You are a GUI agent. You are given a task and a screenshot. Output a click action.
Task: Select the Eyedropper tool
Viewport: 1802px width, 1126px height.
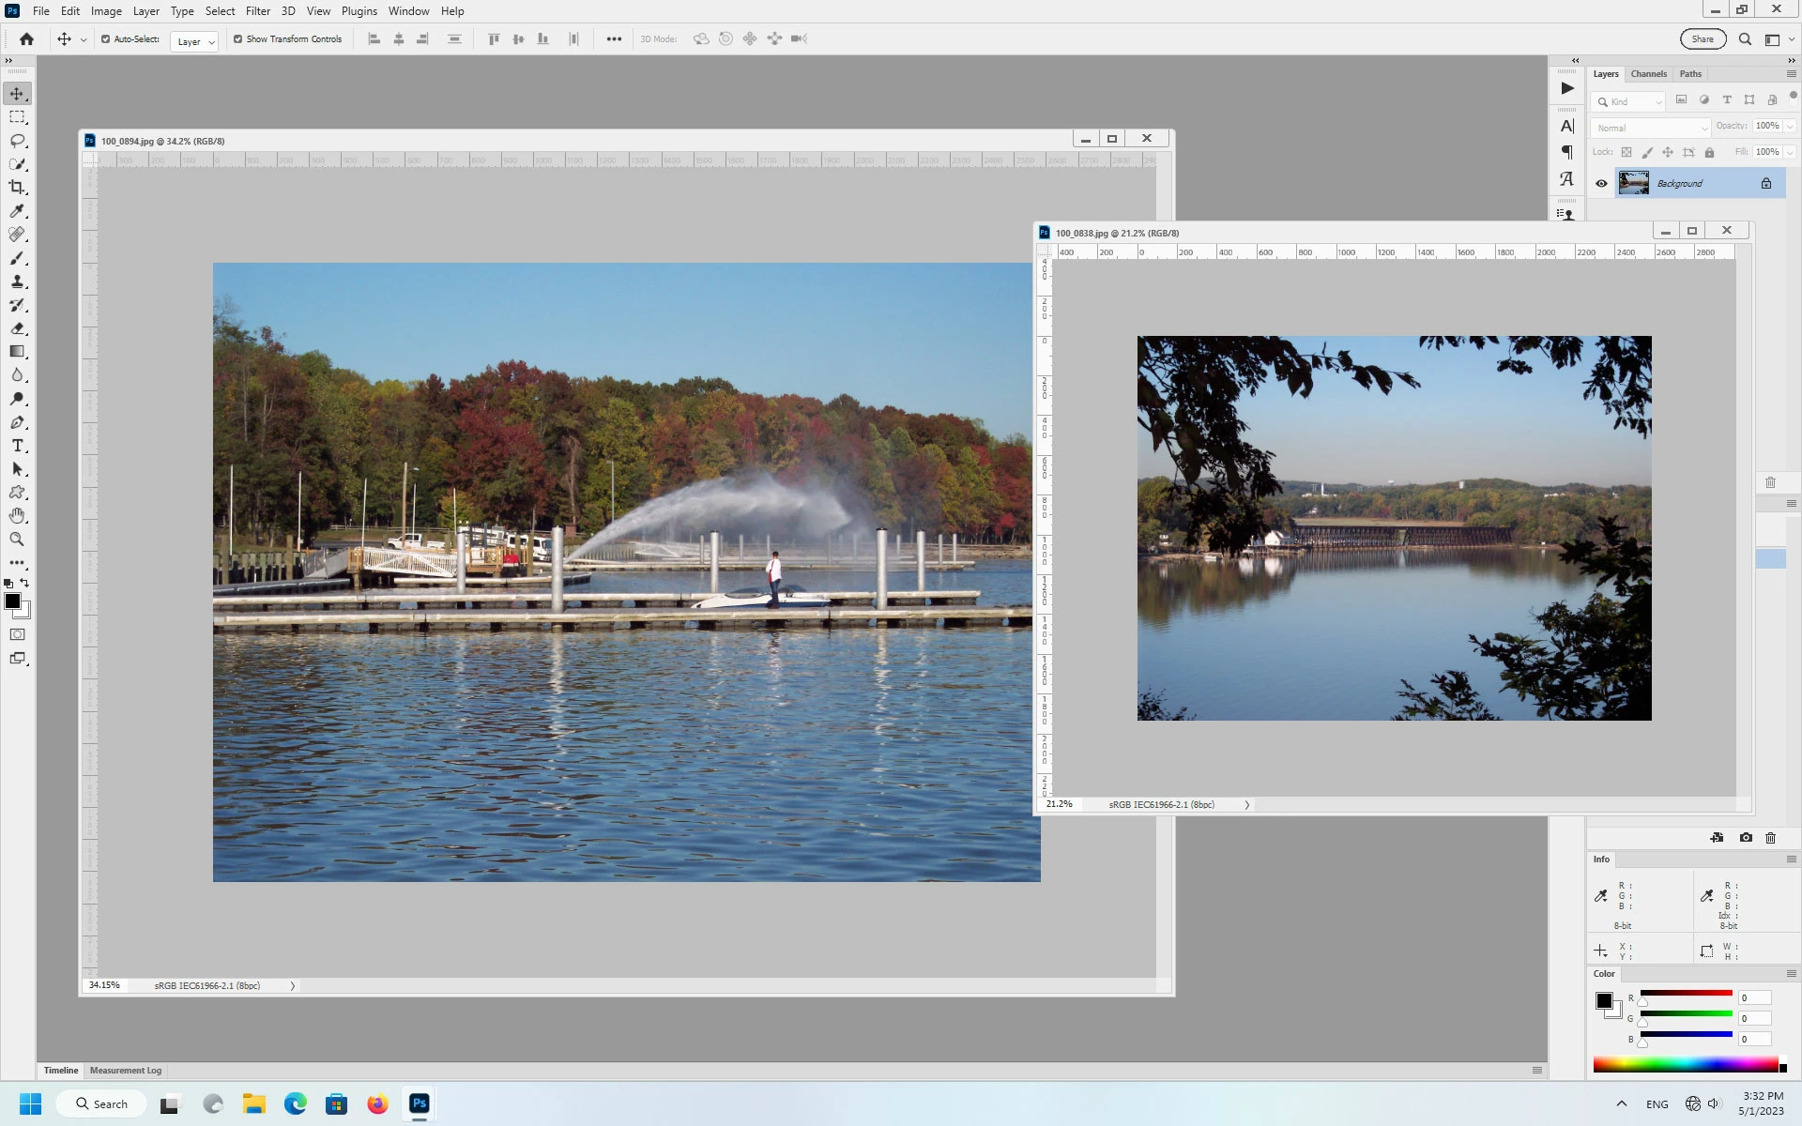pyautogui.click(x=17, y=211)
